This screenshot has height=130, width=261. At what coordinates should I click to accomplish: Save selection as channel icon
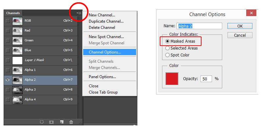(52, 122)
